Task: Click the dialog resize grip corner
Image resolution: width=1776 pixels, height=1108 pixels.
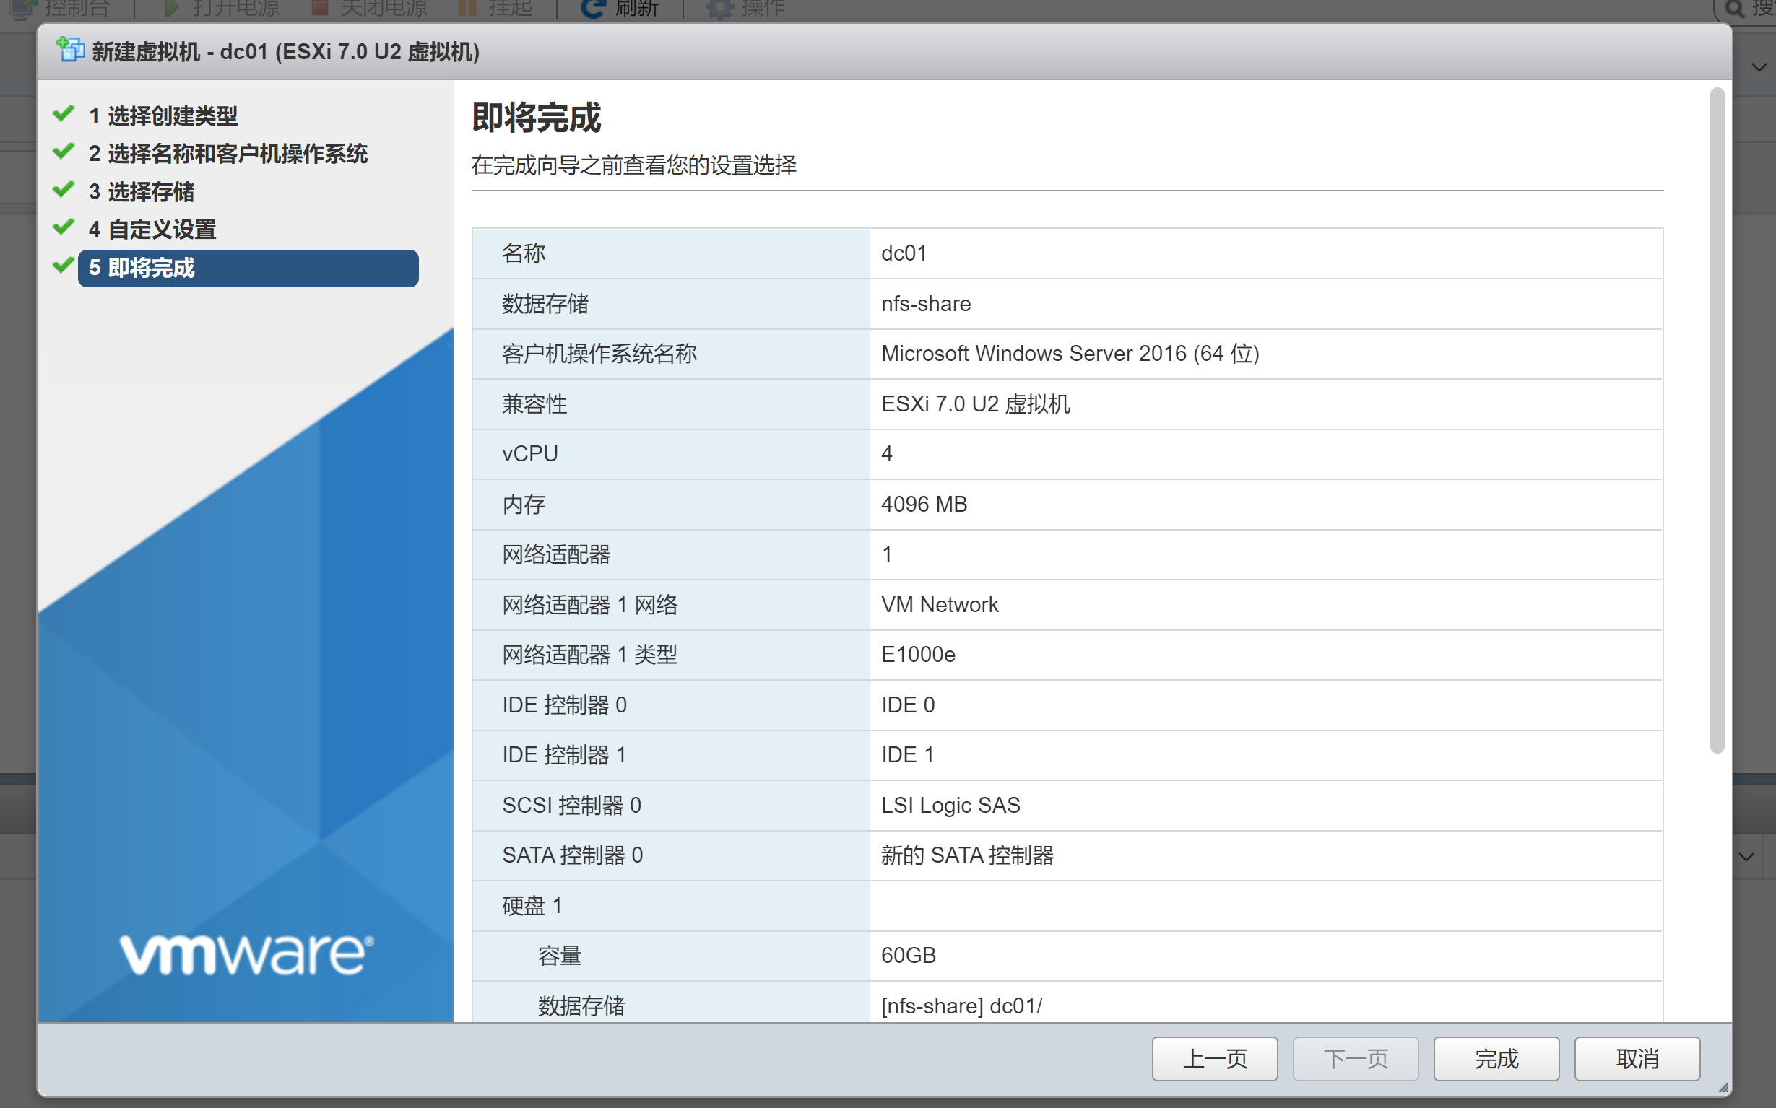Action: pos(1723,1089)
